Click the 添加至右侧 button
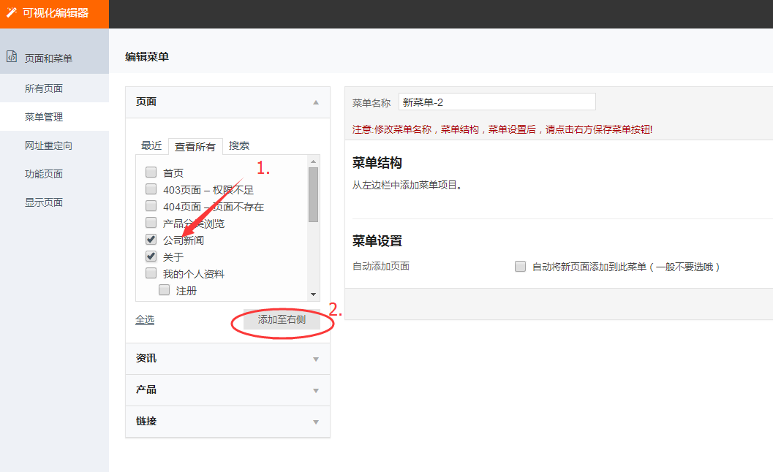 [282, 319]
